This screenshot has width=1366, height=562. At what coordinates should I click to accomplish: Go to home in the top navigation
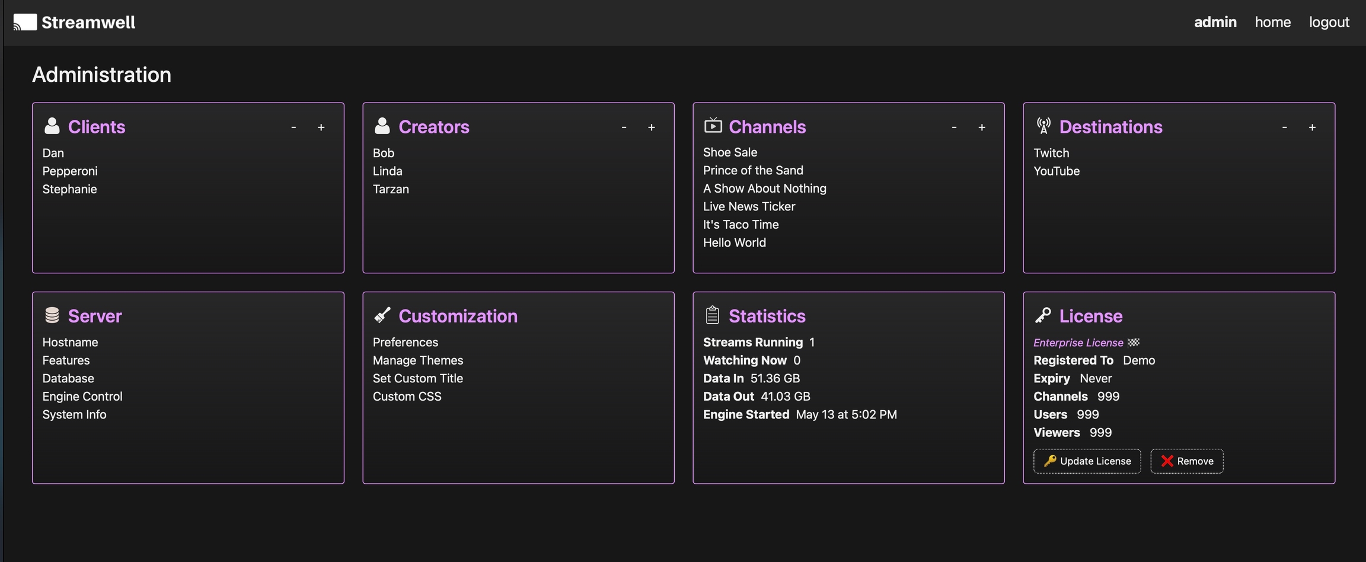[1272, 23]
